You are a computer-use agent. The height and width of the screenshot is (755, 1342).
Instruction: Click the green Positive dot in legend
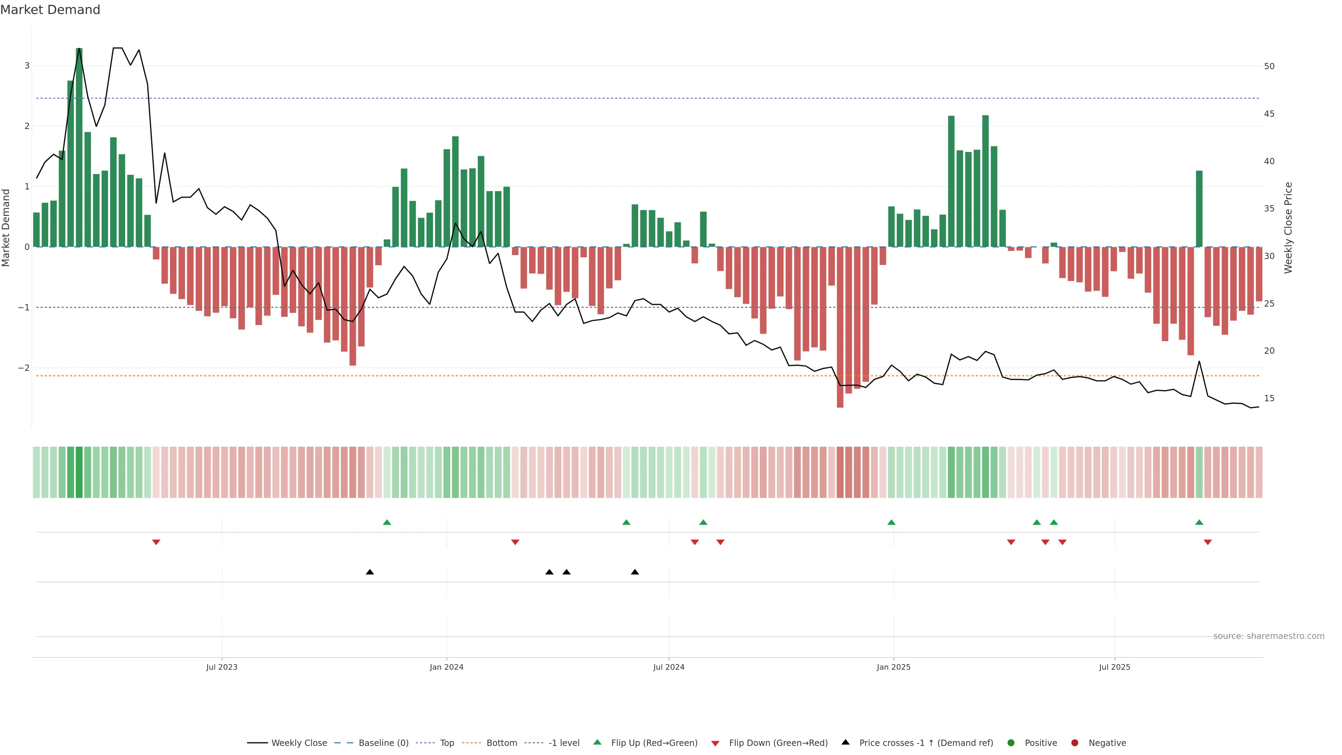click(1011, 743)
